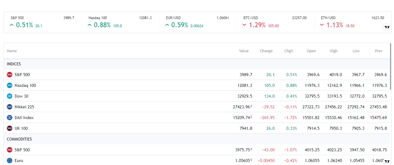Click the table's vertical scrollbar
This screenshot has height=165, width=394.
pos(390,66)
